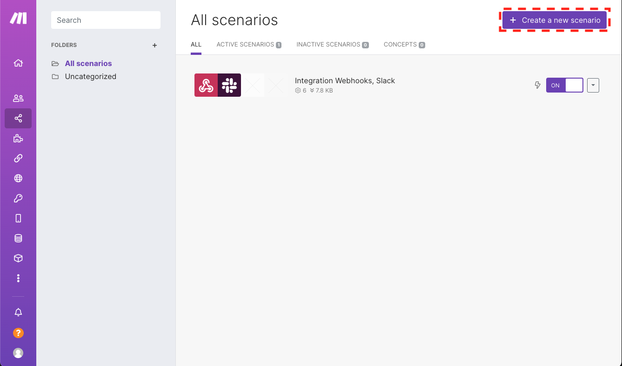Open the Templates puzzle icon
The width and height of the screenshot is (622, 366).
pos(18,138)
